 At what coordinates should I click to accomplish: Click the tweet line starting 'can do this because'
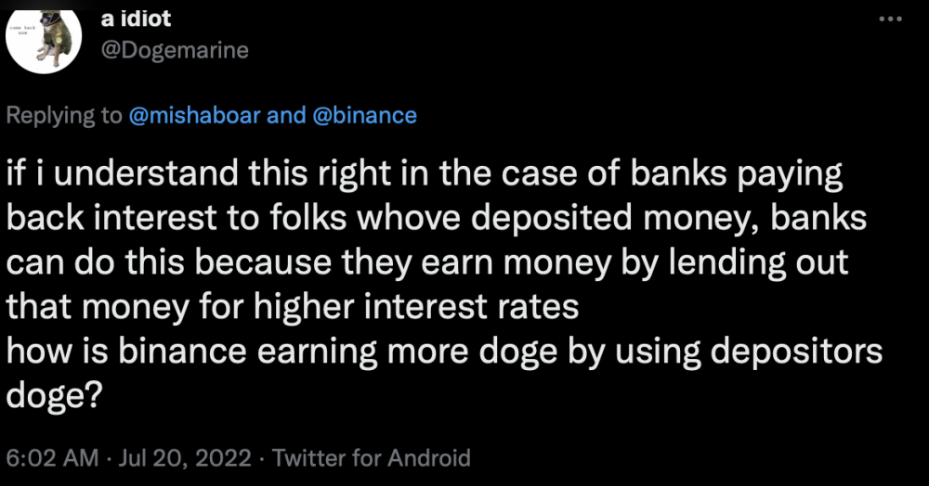point(427,263)
